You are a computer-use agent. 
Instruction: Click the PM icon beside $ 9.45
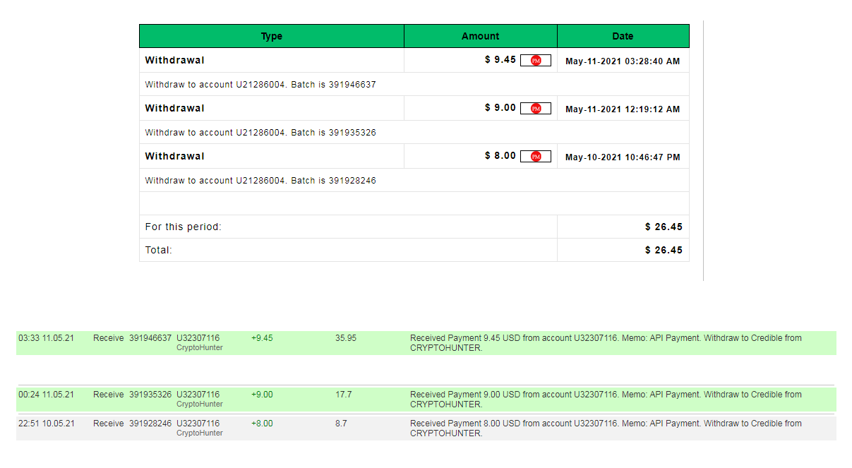536,61
